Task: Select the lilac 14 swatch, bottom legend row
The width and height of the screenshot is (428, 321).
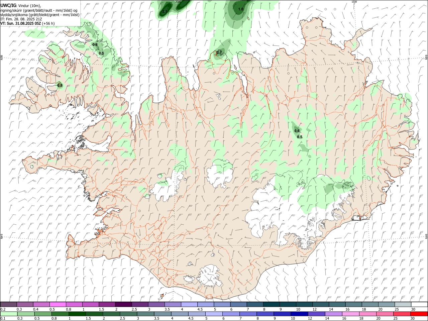Action: [x=333, y=314]
